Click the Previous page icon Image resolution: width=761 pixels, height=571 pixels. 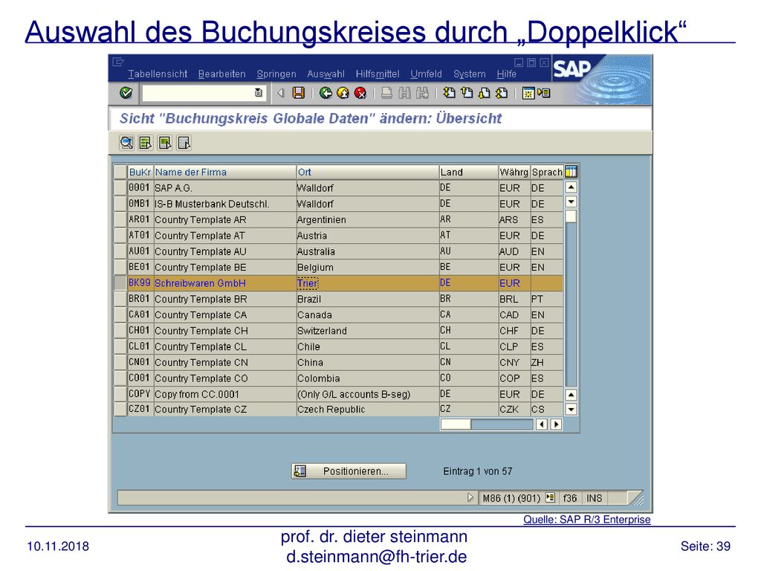click(x=467, y=93)
